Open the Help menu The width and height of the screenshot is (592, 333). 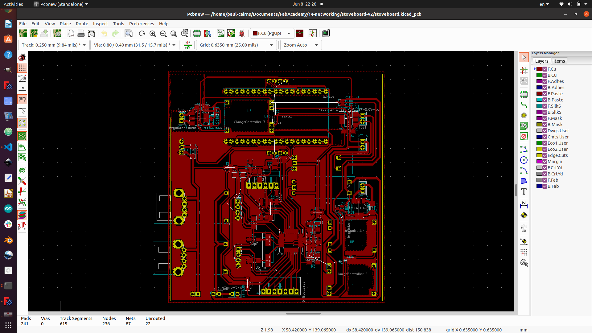(x=164, y=24)
